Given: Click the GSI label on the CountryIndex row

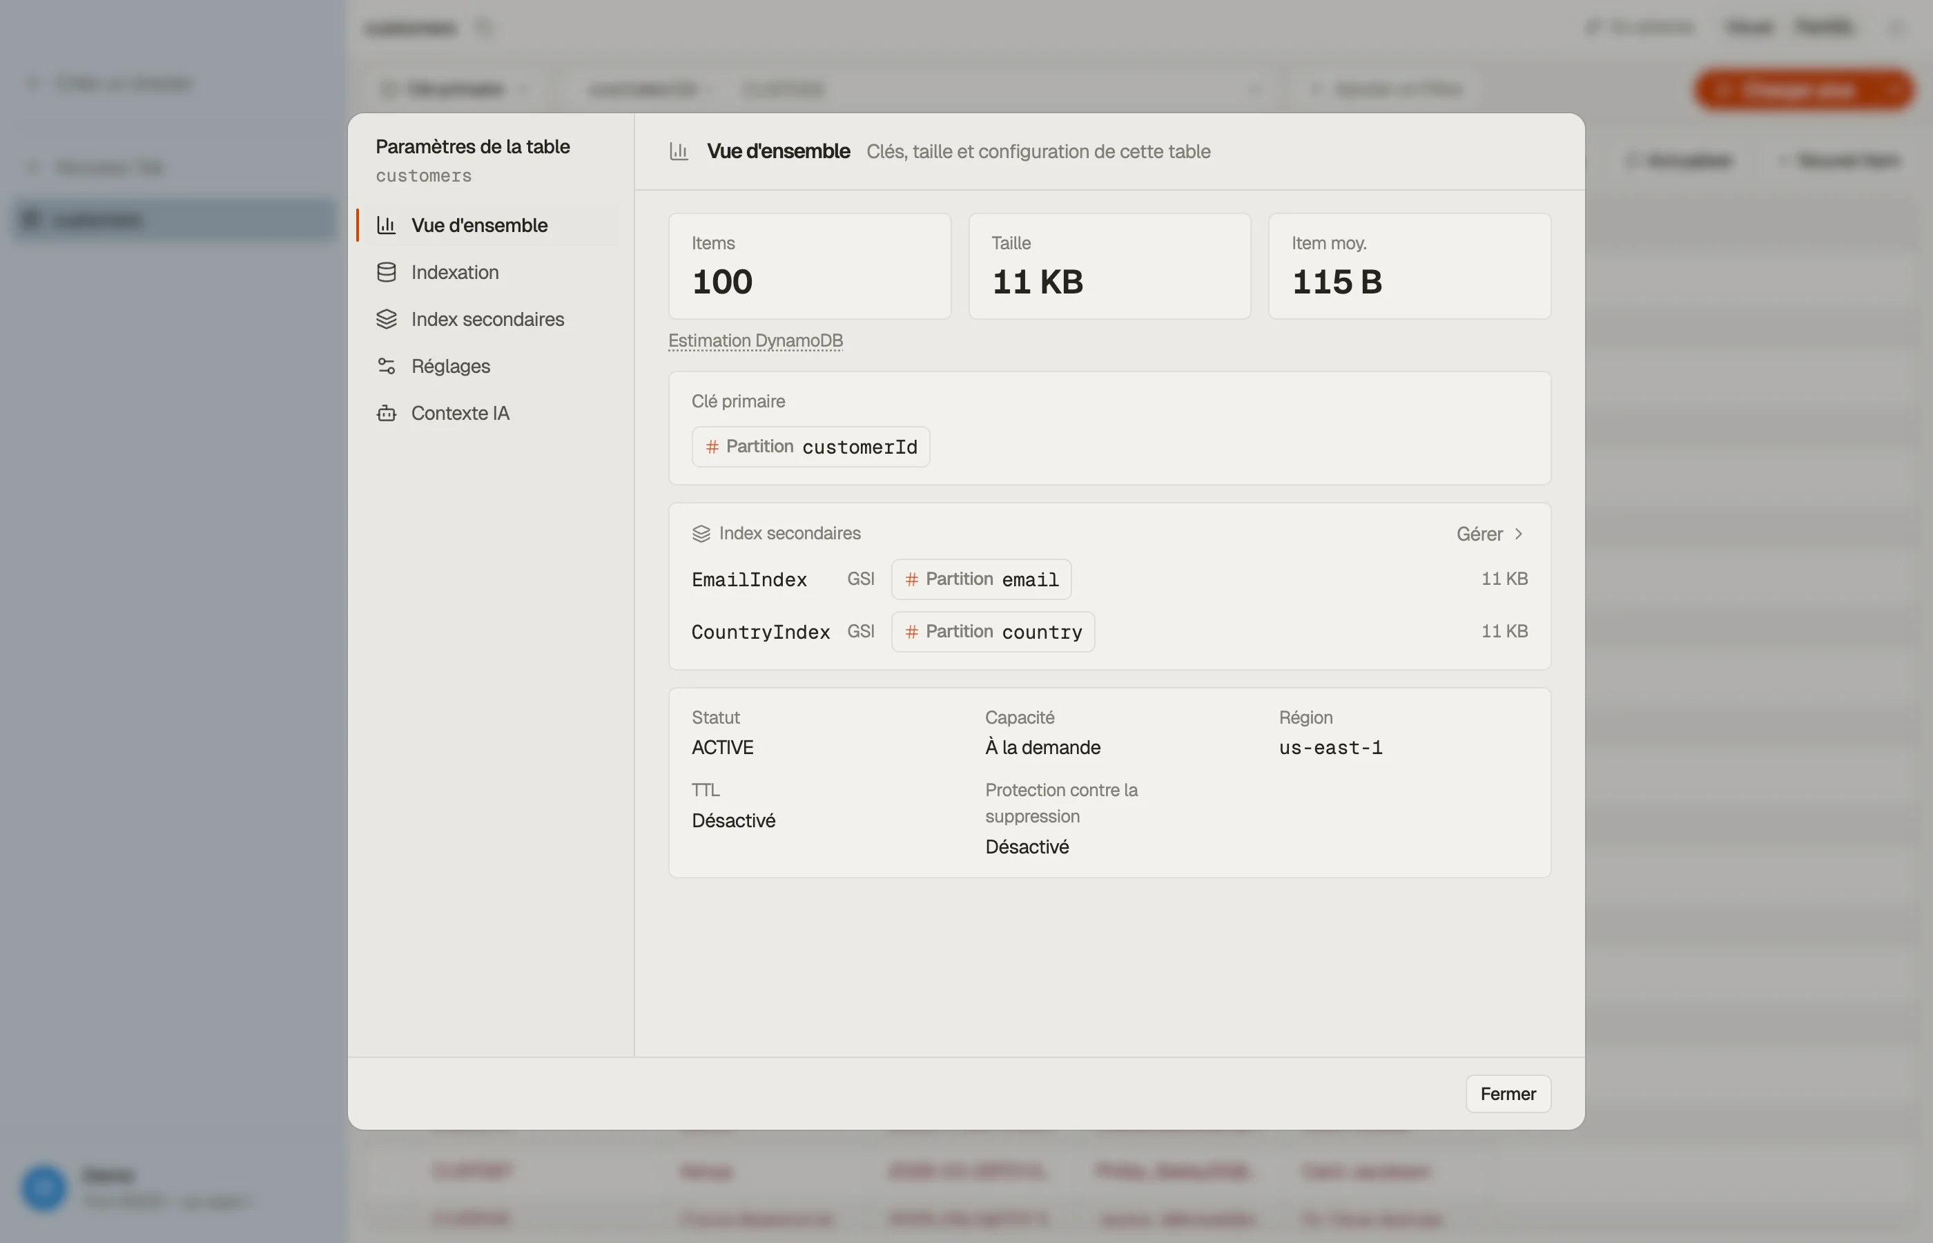Looking at the screenshot, I should click(x=860, y=631).
